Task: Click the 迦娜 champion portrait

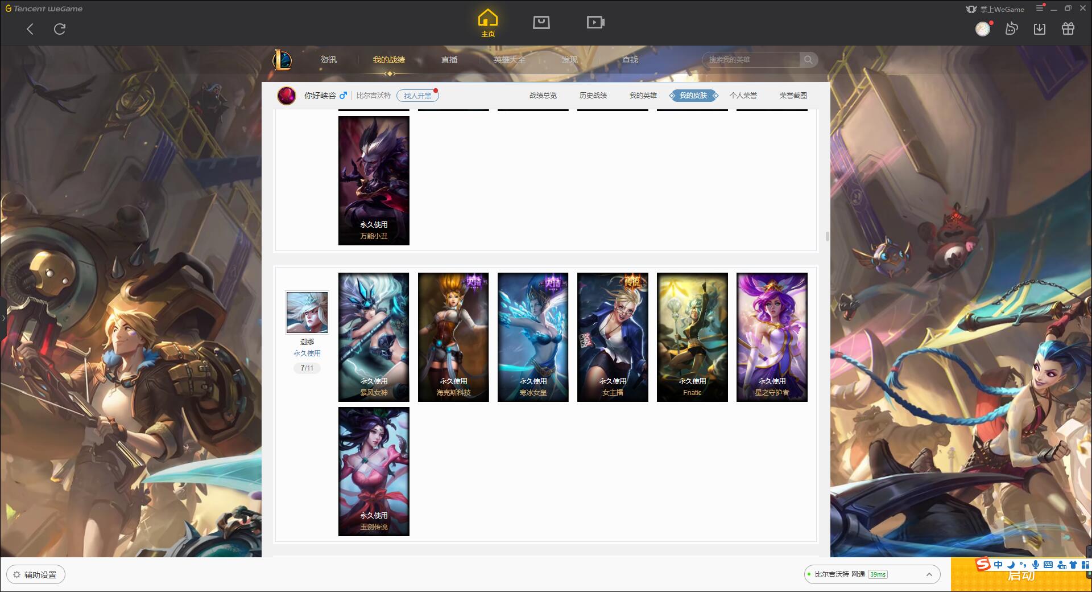Action: 307,313
